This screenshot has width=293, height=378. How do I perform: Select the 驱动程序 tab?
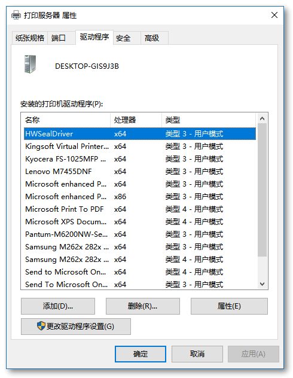tap(94, 37)
